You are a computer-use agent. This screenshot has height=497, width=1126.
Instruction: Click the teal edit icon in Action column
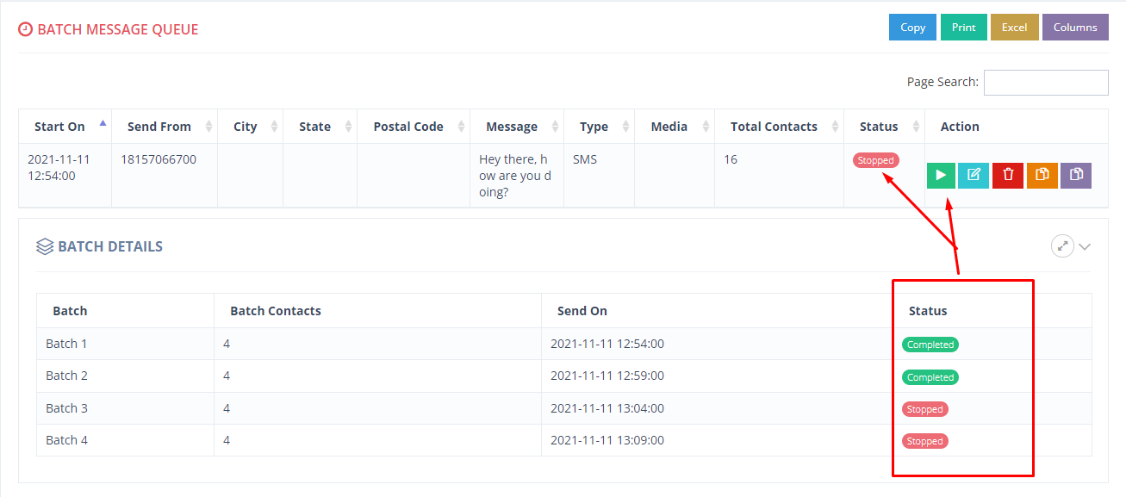pos(974,175)
